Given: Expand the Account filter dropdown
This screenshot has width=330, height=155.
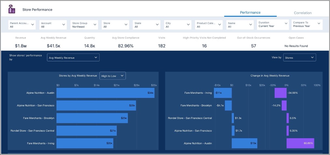Looking at the screenshot, I should pyautogui.click(x=53, y=25).
